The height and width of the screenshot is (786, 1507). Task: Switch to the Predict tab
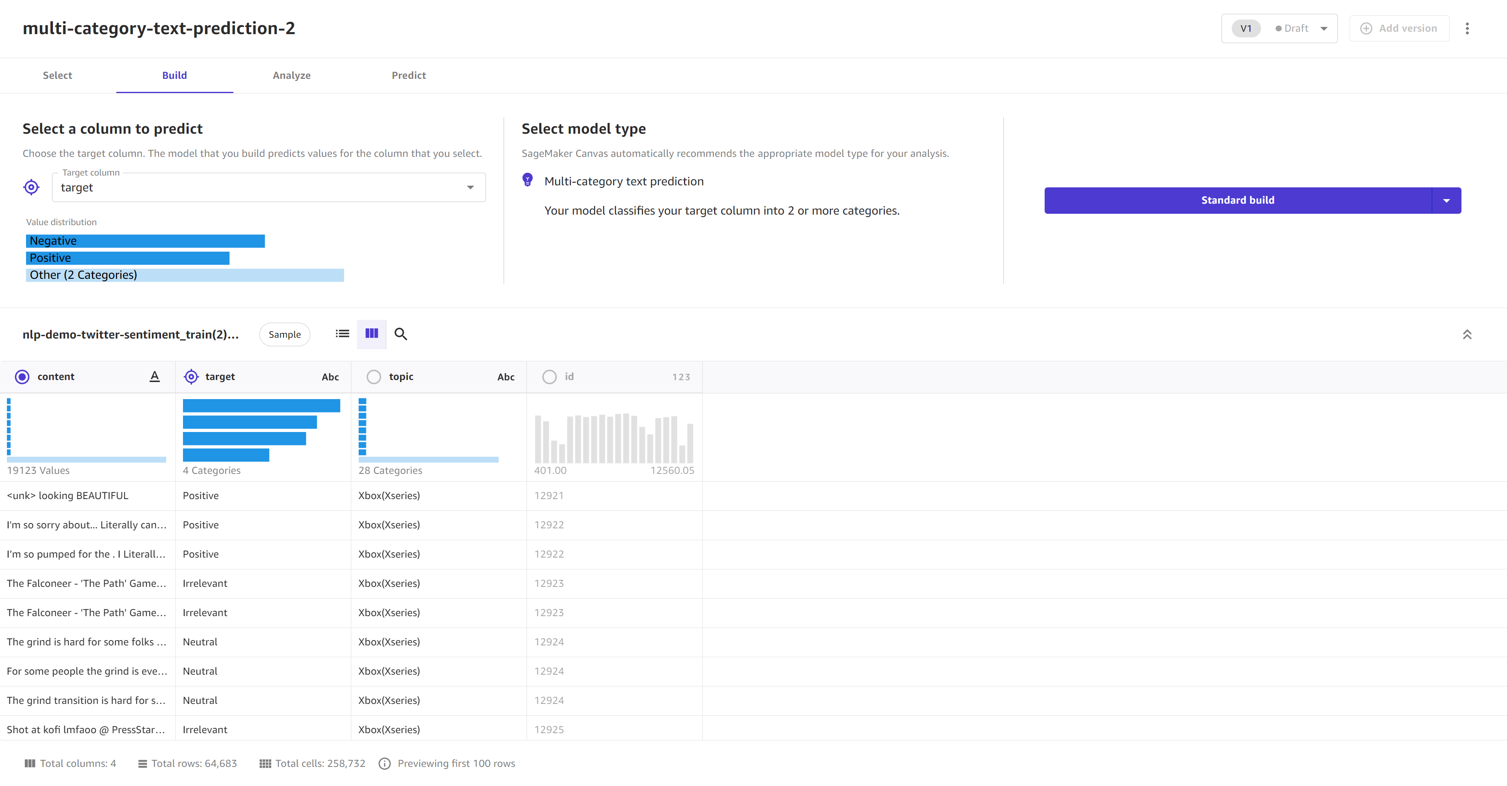(x=409, y=76)
